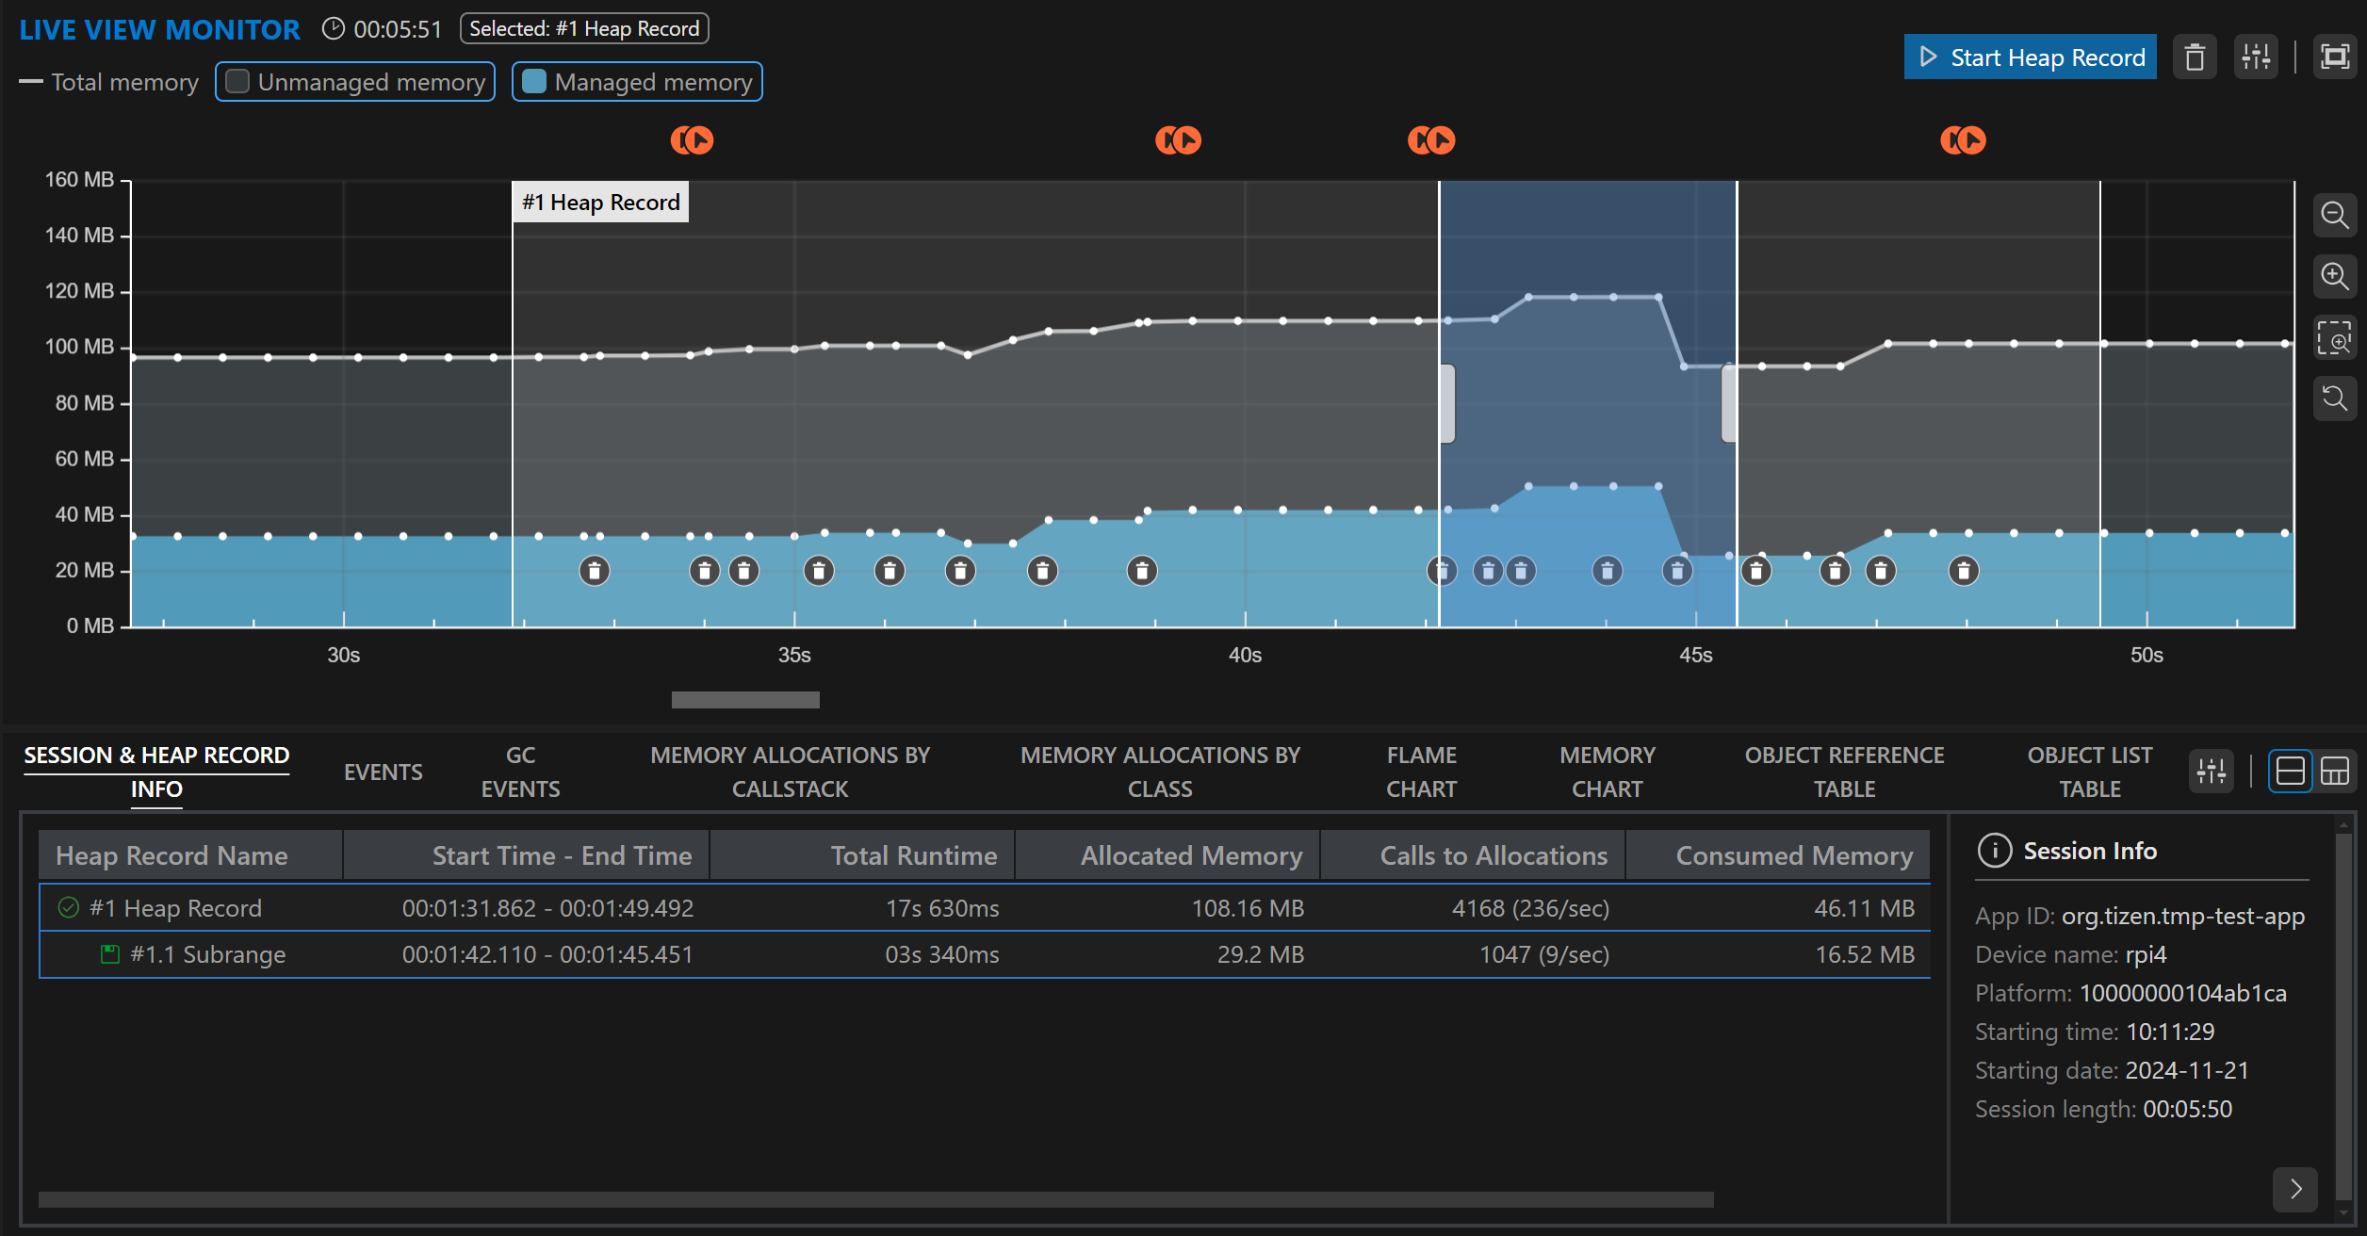The width and height of the screenshot is (2367, 1236).
Task: Click the reset zoom icon
Action: coord(2334,398)
